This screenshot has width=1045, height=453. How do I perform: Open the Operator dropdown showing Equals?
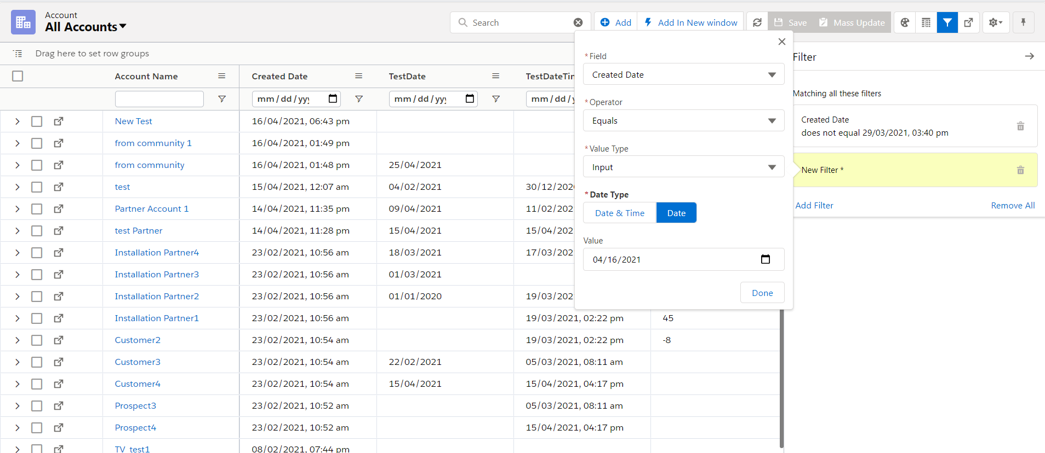click(x=683, y=121)
